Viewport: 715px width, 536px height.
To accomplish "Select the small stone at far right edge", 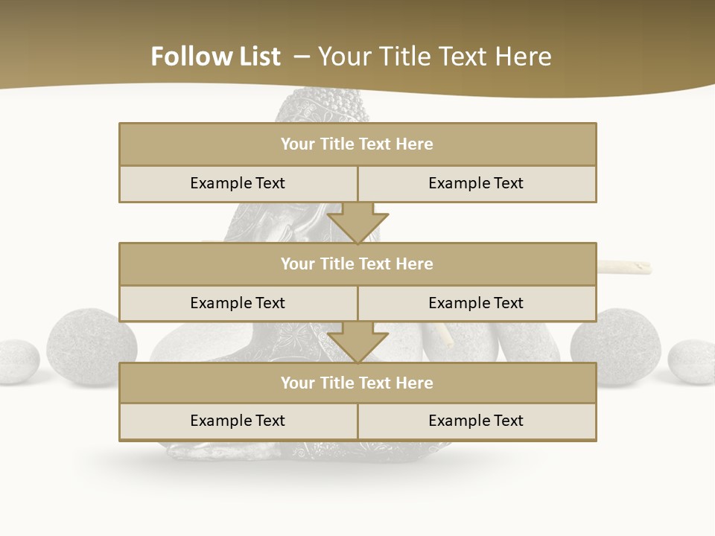I will click(693, 362).
